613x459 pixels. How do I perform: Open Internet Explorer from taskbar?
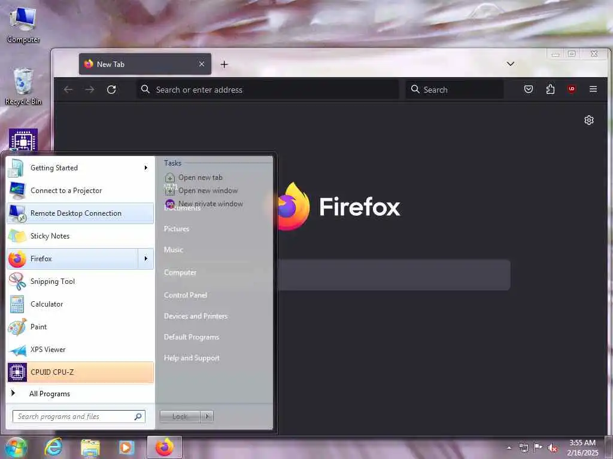(x=53, y=448)
